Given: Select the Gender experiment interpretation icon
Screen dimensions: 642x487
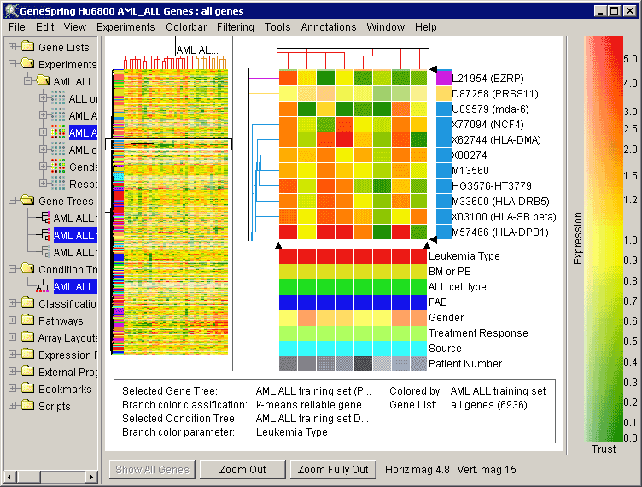Looking at the screenshot, I should coord(58,167).
